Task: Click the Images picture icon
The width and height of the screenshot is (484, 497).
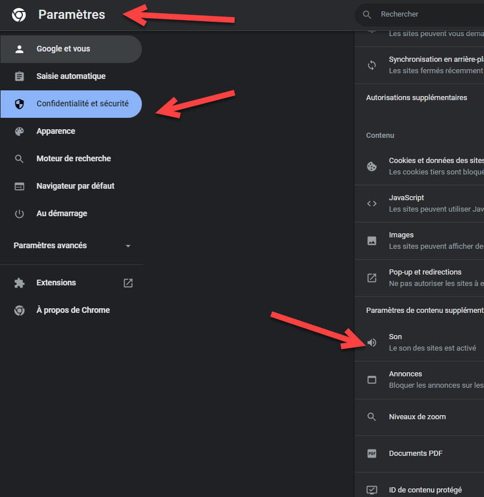Action: (372, 241)
